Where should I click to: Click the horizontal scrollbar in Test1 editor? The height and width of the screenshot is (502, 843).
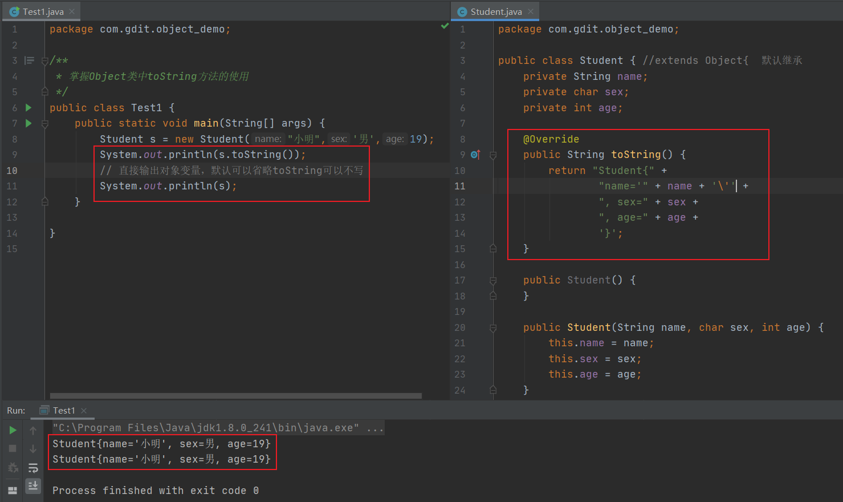pos(235,396)
